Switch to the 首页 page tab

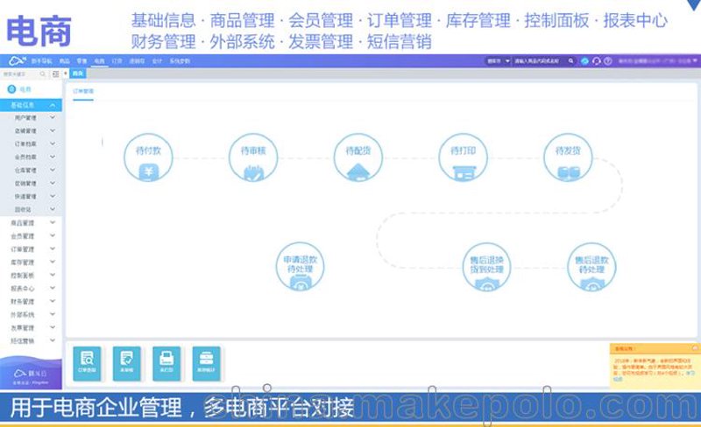(78, 73)
